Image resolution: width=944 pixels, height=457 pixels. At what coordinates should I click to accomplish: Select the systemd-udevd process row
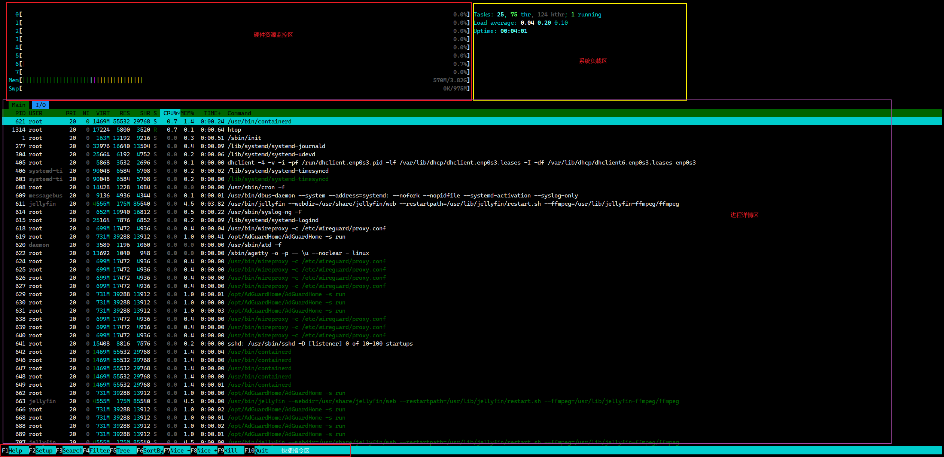(x=472, y=154)
